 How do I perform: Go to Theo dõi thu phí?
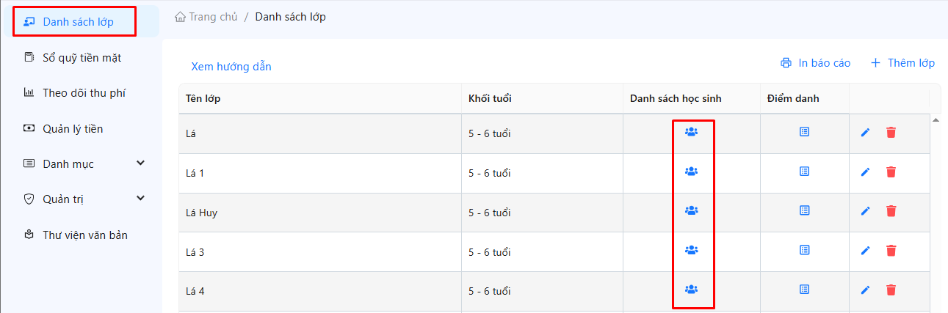tap(84, 92)
